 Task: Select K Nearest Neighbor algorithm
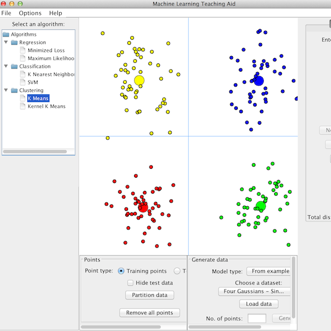(51, 74)
